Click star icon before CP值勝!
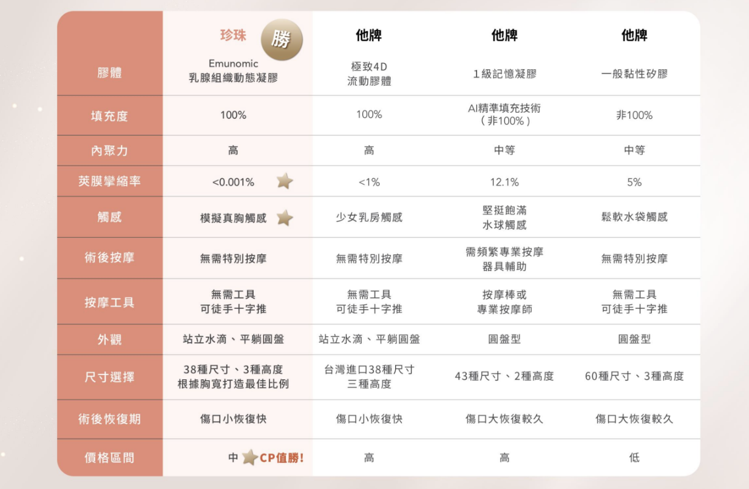The height and width of the screenshot is (489, 749). click(249, 457)
